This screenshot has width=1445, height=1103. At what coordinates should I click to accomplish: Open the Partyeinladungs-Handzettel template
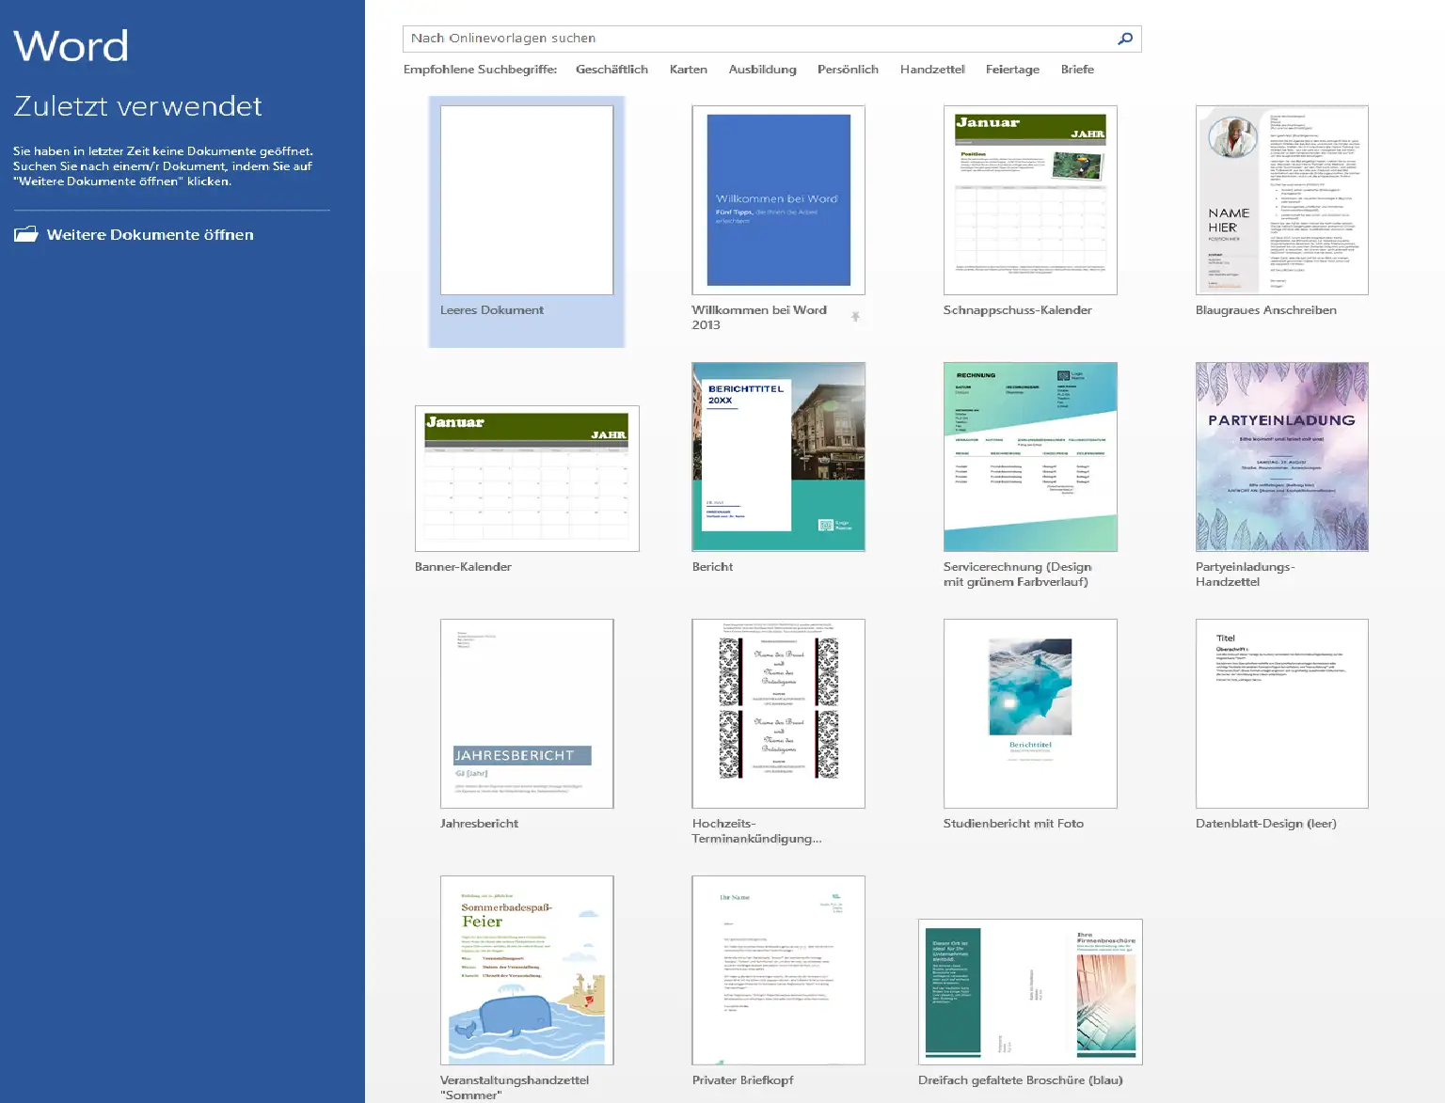pyautogui.click(x=1281, y=457)
